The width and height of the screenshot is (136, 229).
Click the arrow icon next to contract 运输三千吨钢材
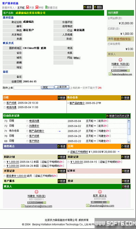click(x=118, y=152)
